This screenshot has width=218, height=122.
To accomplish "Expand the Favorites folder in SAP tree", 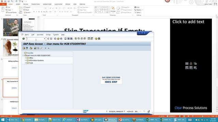I will tap(23, 53).
